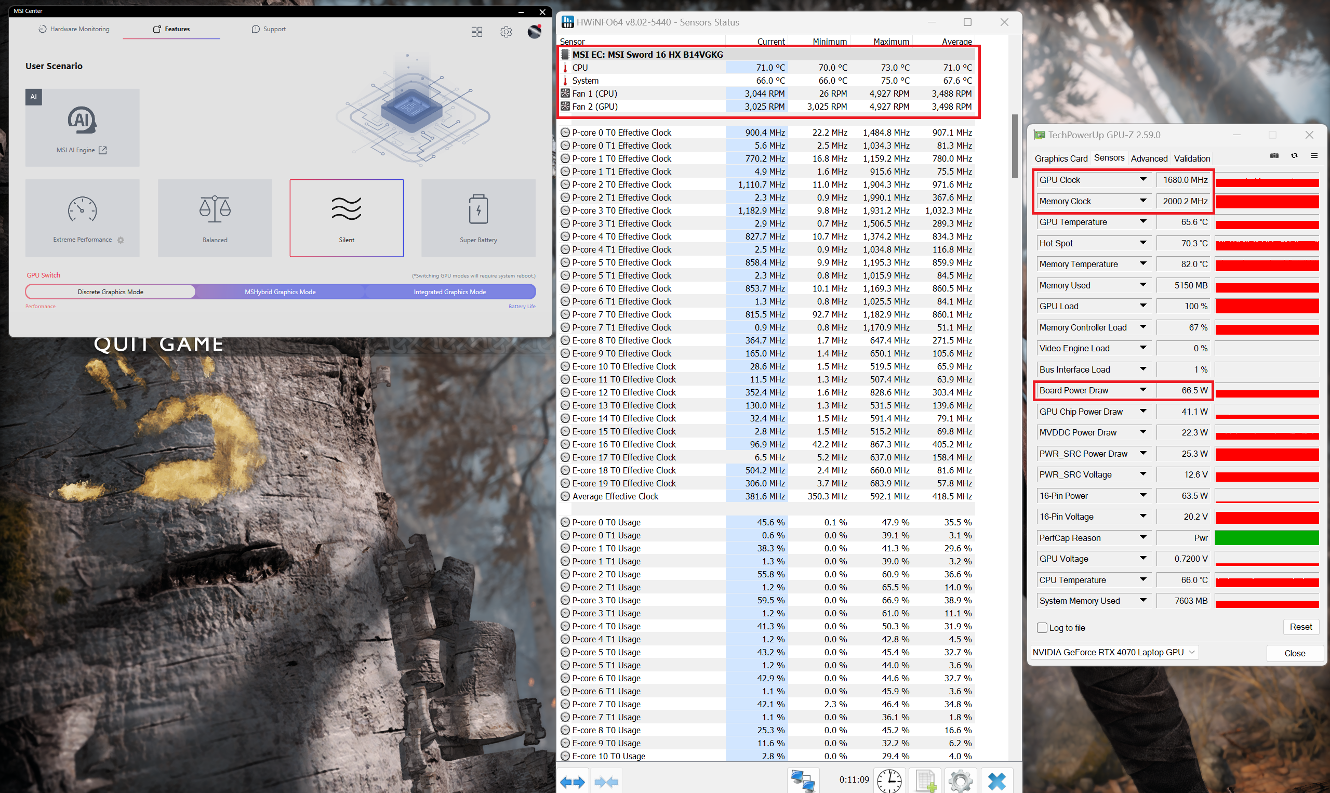This screenshot has height=793, width=1330.
Task: Select E-core 19 T0 Effective Clock row
Action: click(766, 483)
